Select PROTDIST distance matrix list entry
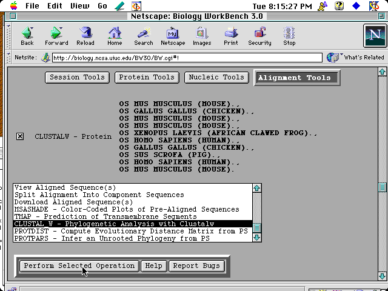The height and width of the screenshot is (291, 388). tap(130, 231)
